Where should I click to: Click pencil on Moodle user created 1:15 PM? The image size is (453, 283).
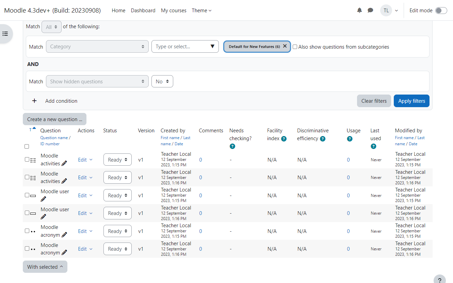[43, 199]
